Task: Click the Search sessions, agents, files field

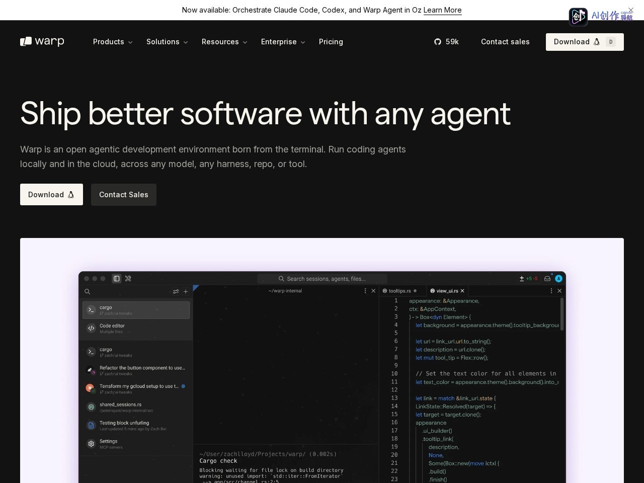Action: (x=322, y=279)
